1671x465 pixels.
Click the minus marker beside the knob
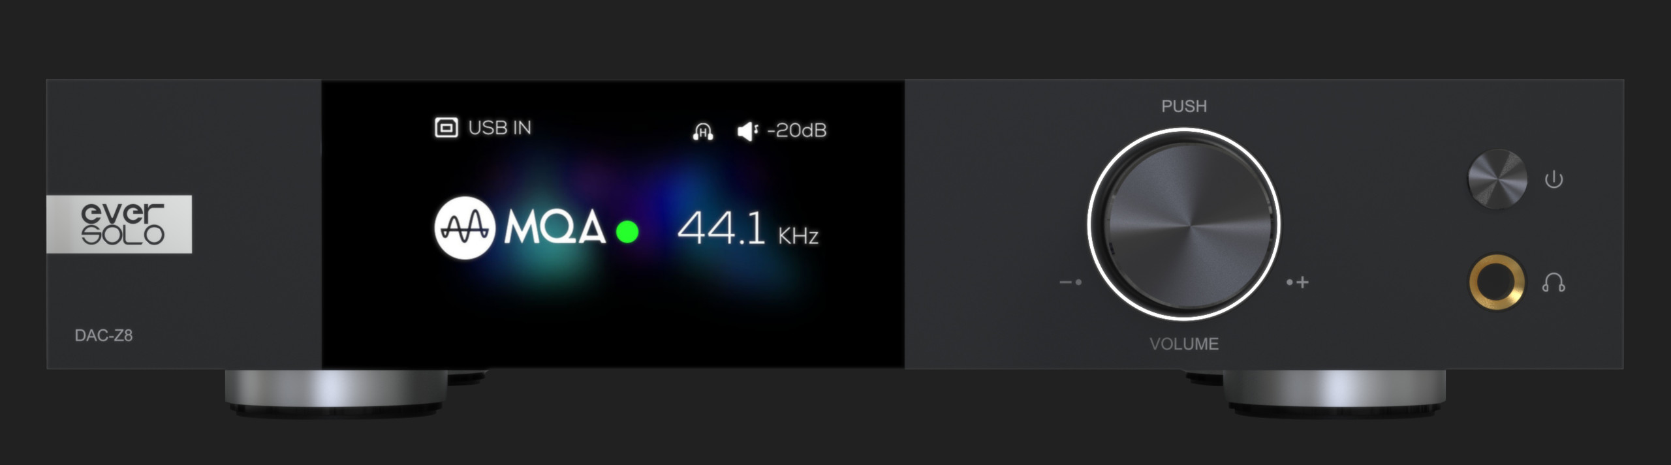tap(1070, 282)
